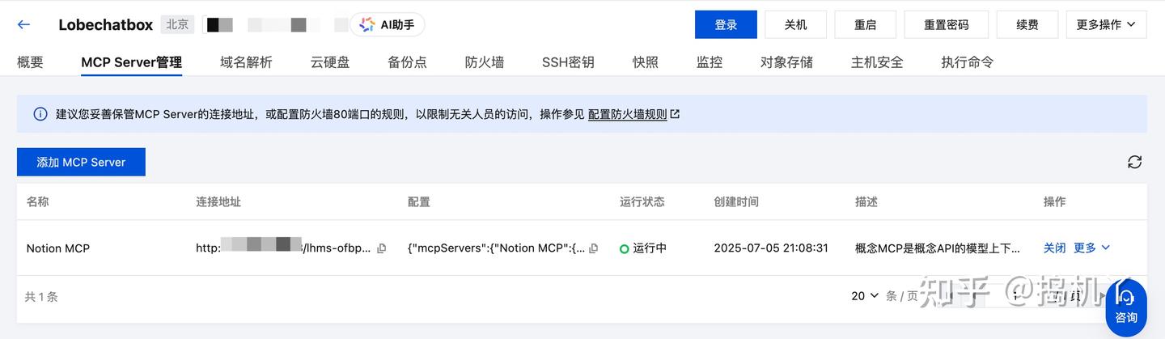This screenshot has width=1165, height=339.
Task: Open the 云硬盘 tab
Action: click(x=330, y=62)
